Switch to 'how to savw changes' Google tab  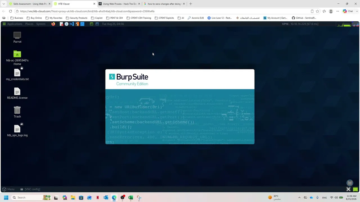pos(164,4)
